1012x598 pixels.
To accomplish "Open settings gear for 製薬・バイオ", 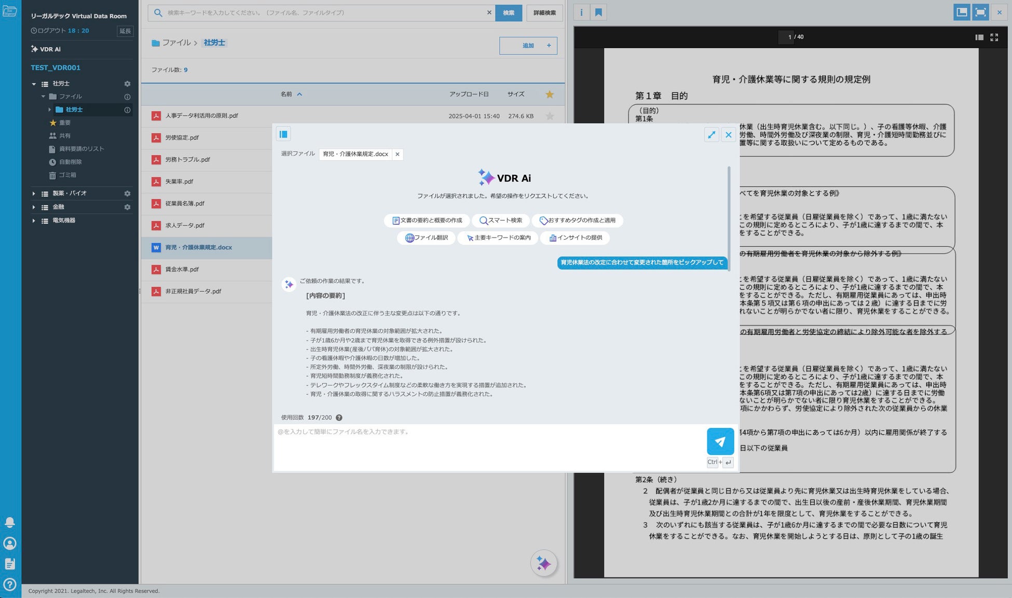I will pos(127,193).
